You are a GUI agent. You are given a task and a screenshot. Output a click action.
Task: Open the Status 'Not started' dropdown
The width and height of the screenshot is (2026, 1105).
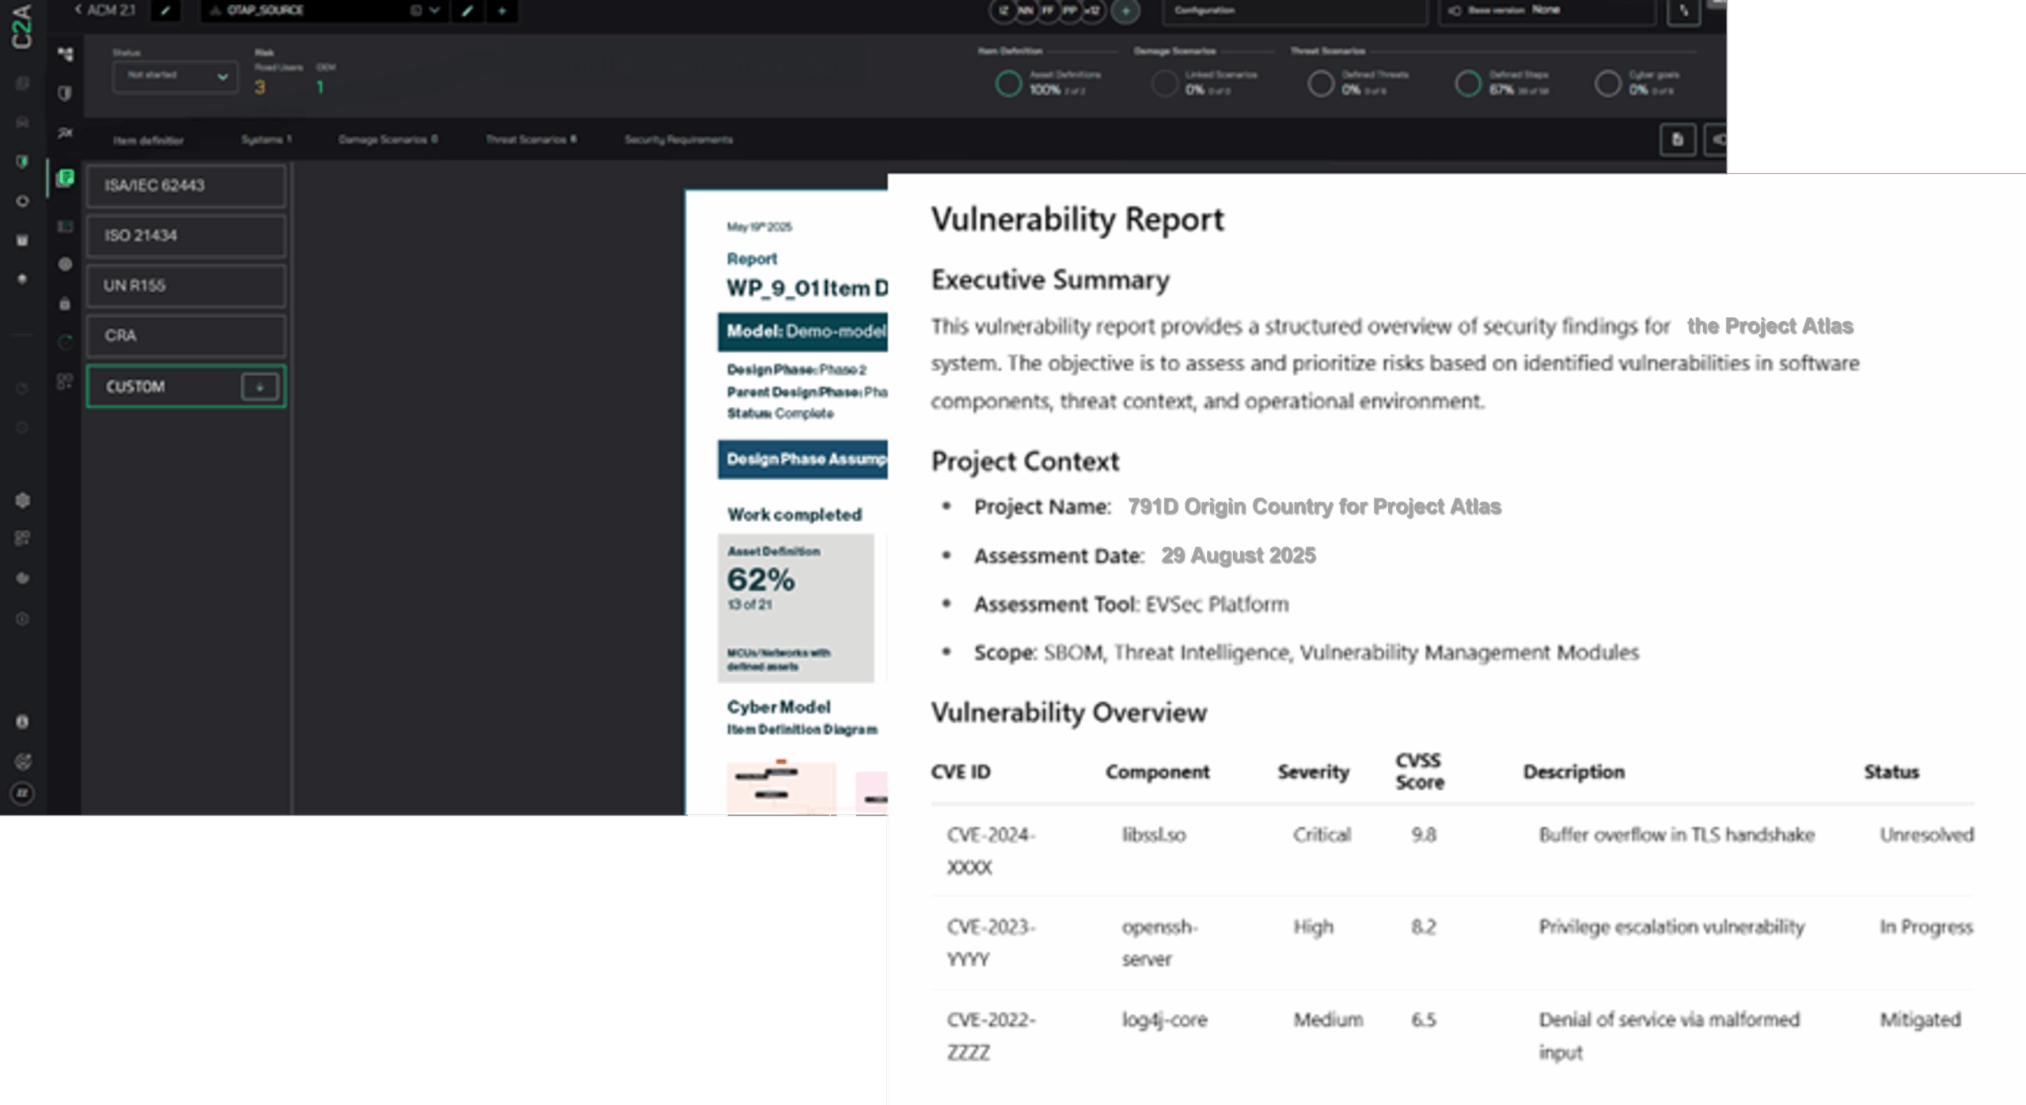click(175, 76)
